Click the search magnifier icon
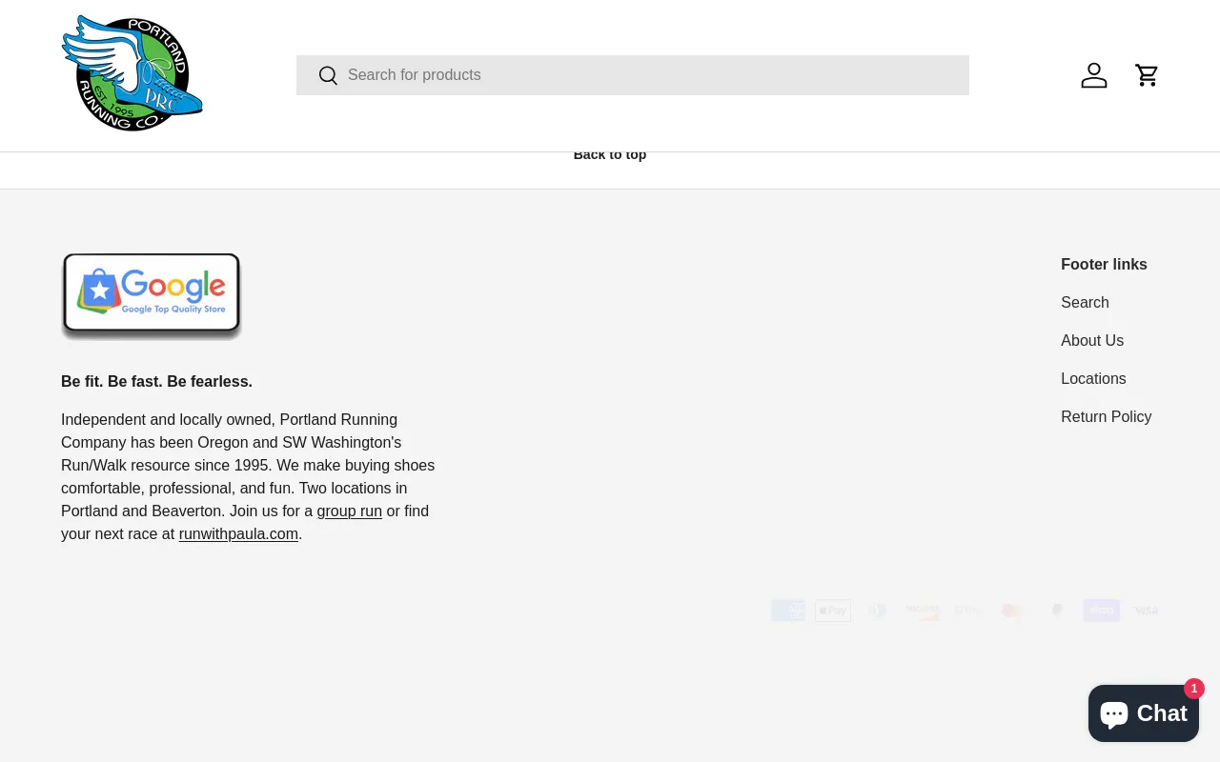The height and width of the screenshot is (762, 1220). [x=328, y=75]
